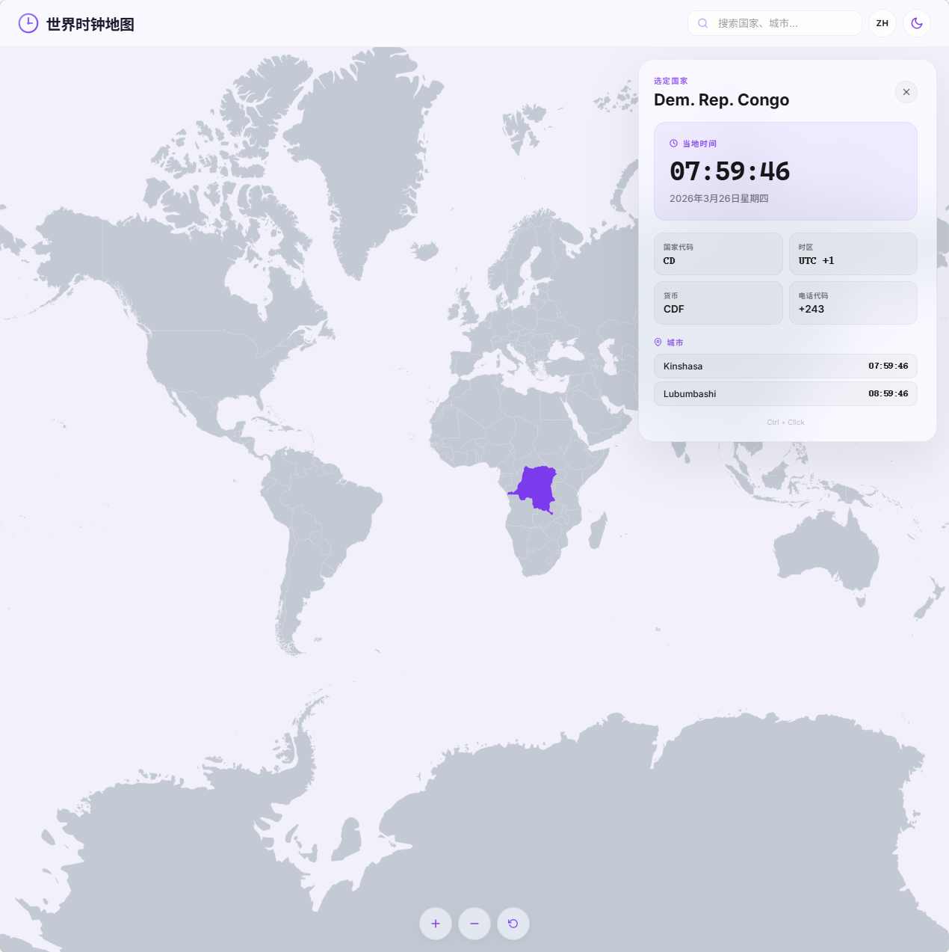
Task: Click the 世界时钟地图 title text
Action: [90, 25]
